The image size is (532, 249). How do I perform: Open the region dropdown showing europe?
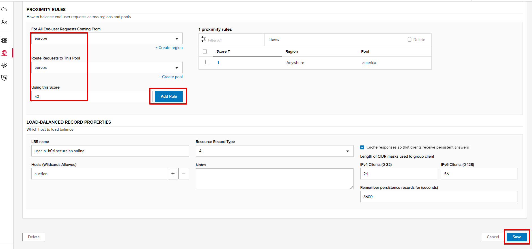click(x=107, y=38)
